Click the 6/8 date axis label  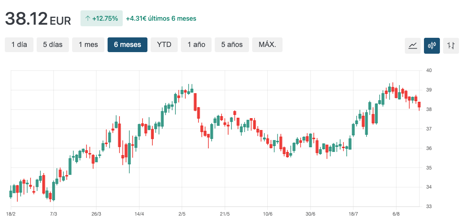[x=396, y=214]
